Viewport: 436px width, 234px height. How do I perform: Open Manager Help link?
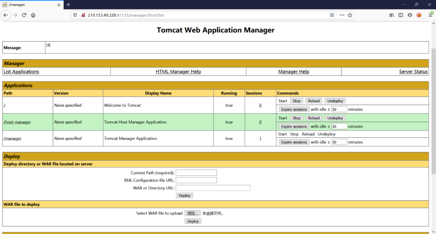(293, 72)
